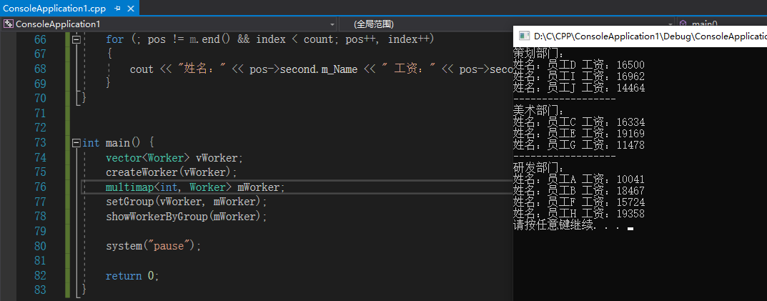This screenshot has height=301, width=767.
Task: Click the project icon beside ConsoleApplication1
Action: click(9, 24)
